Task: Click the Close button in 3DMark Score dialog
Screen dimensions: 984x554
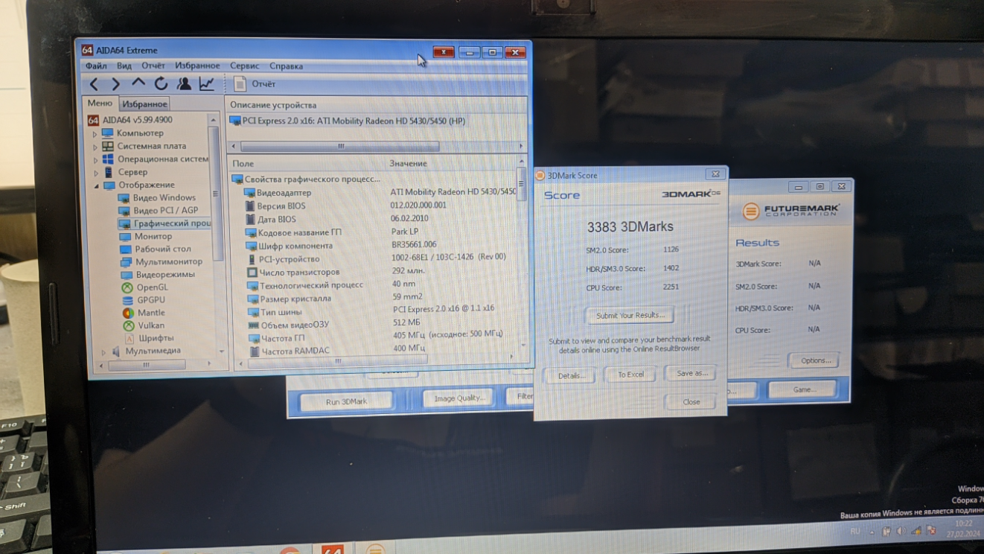Action: tap(691, 402)
